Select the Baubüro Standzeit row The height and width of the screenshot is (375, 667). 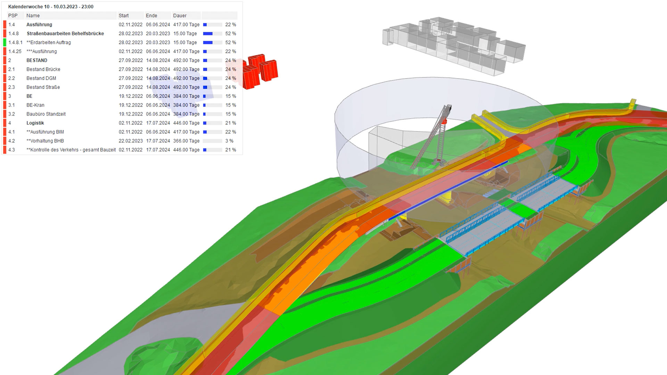(x=46, y=114)
